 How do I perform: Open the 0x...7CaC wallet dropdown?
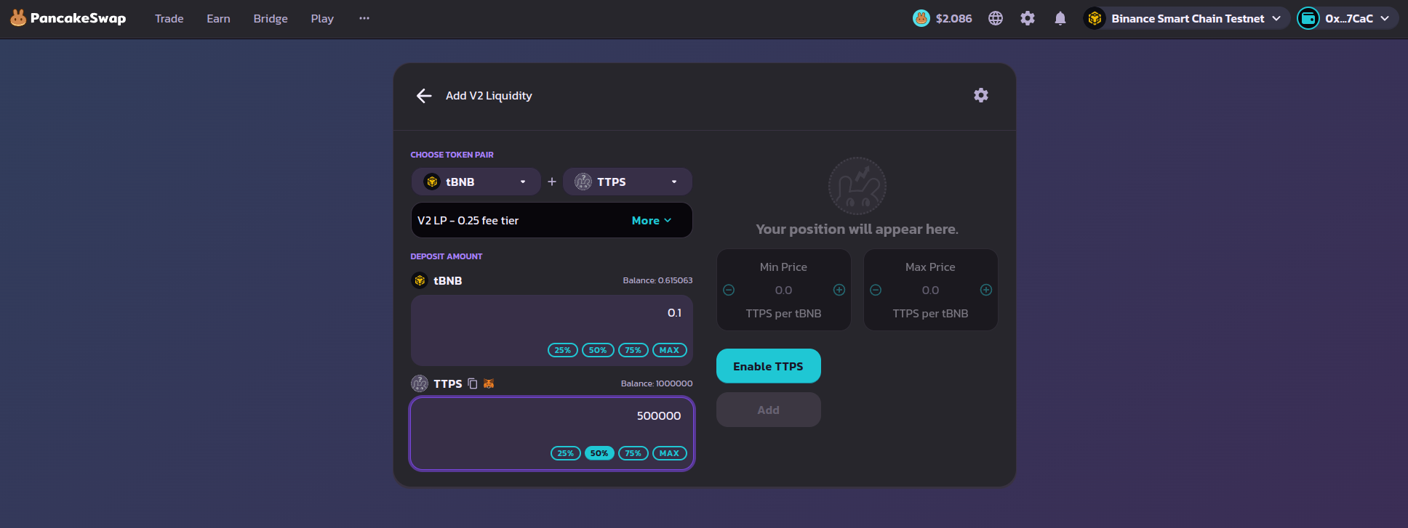pos(1348,18)
